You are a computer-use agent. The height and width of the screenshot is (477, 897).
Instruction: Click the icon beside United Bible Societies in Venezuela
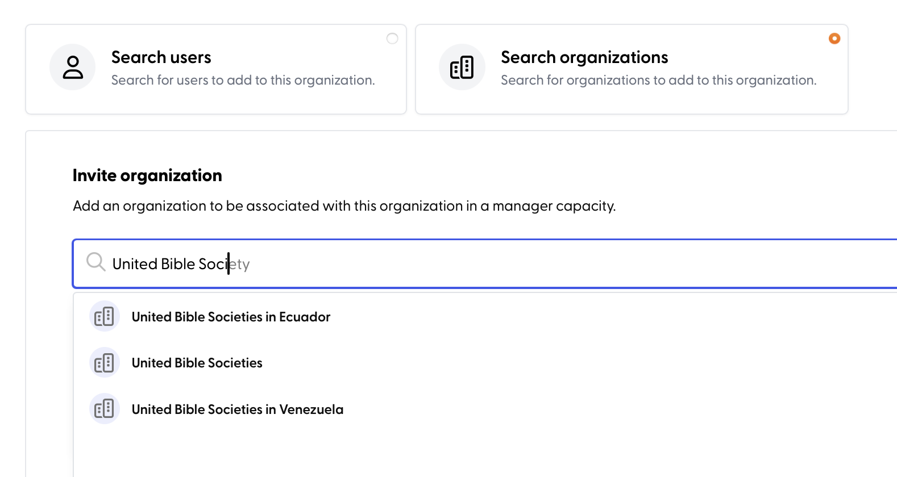(105, 409)
